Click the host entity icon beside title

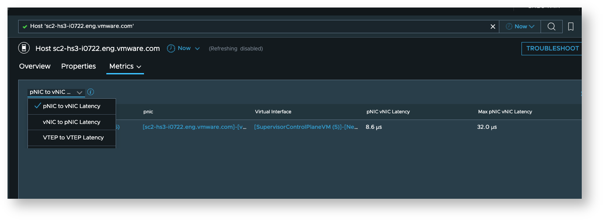(x=24, y=48)
